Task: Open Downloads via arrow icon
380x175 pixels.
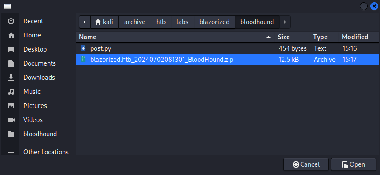Action: (x=11, y=78)
